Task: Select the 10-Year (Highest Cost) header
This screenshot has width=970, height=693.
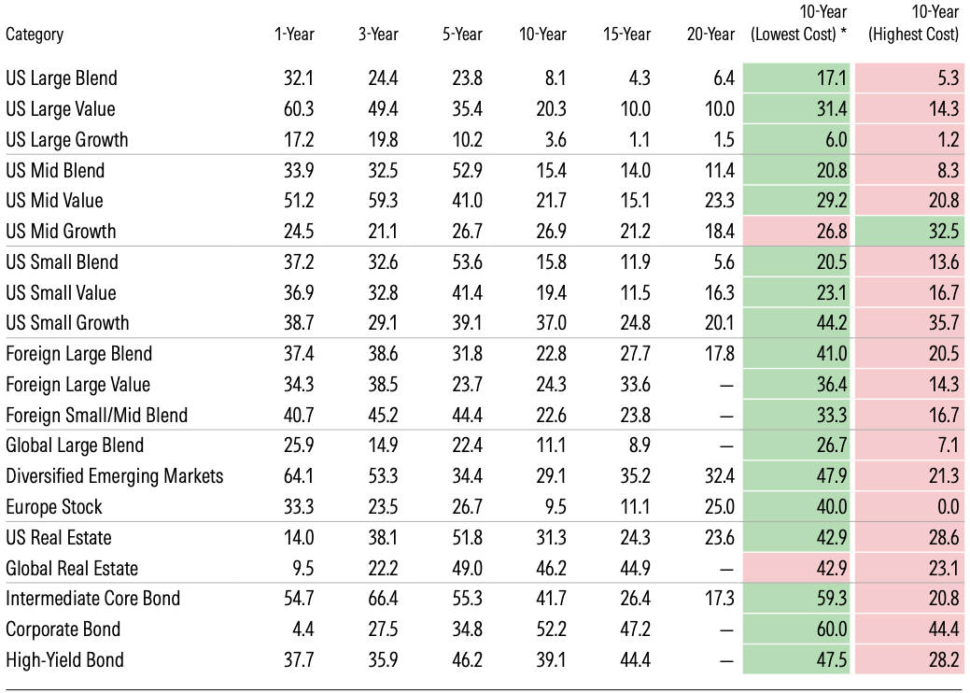Action: pos(913,24)
